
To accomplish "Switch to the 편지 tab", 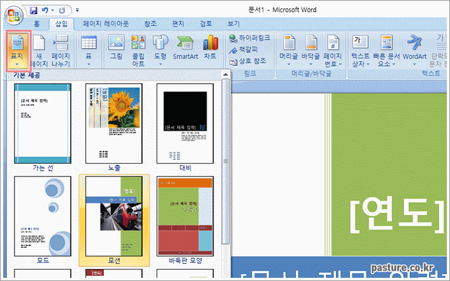I will (178, 24).
